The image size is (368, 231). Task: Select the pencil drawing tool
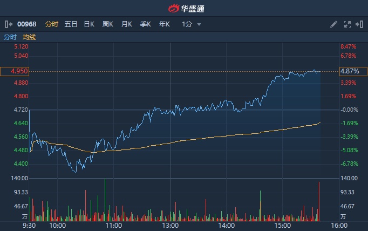[x=334, y=24]
